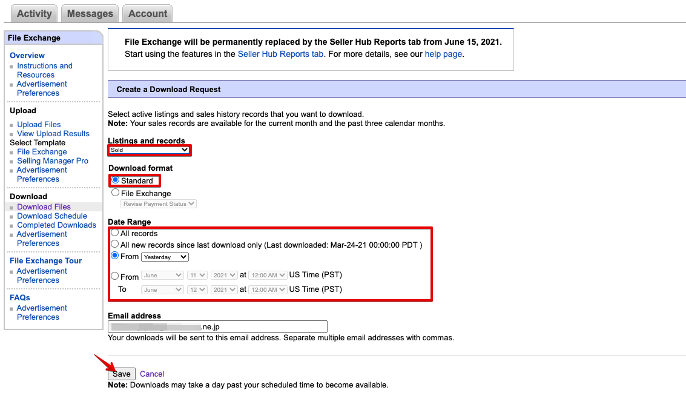Open the FAQs link
Viewport: 686px width, 396px height.
(x=20, y=298)
